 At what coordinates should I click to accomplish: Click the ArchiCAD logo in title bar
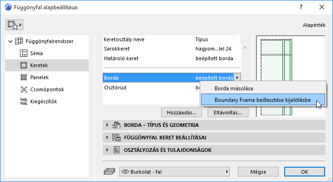[8, 7]
